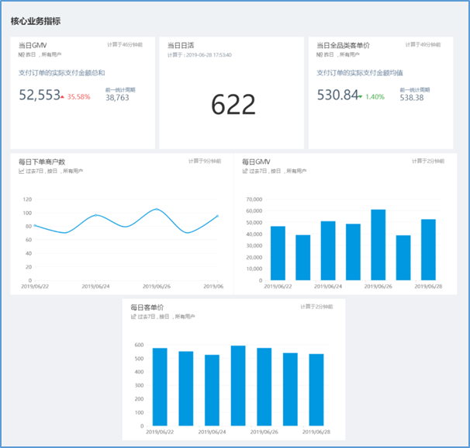The width and height of the screenshot is (470, 448).
Task: Click the number-type icon in 当日全品类客单价 card
Action: [319, 54]
